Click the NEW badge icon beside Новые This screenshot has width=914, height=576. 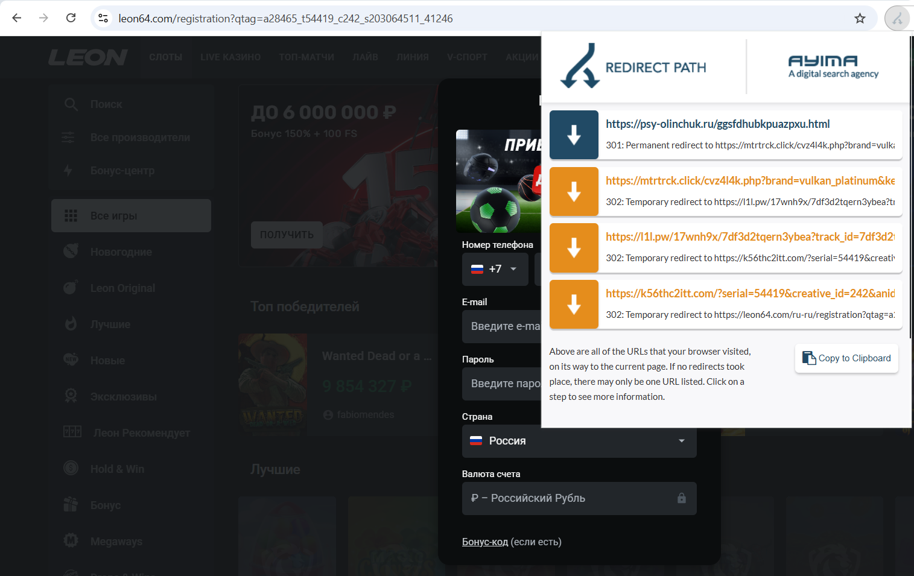[71, 359]
